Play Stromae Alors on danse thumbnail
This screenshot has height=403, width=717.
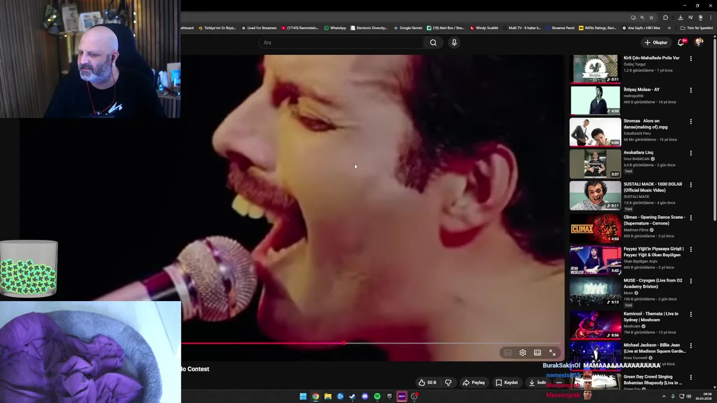(595, 132)
